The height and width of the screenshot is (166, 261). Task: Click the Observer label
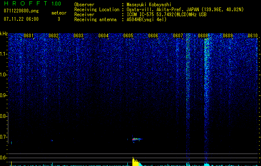click(x=84, y=5)
